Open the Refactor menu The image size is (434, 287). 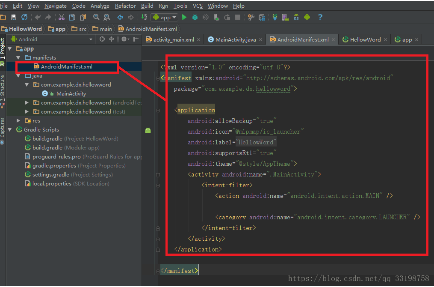click(125, 6)
